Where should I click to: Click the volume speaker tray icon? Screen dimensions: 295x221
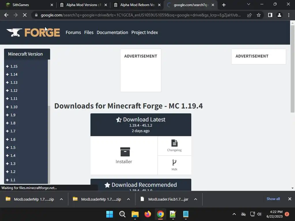[259, 214]
